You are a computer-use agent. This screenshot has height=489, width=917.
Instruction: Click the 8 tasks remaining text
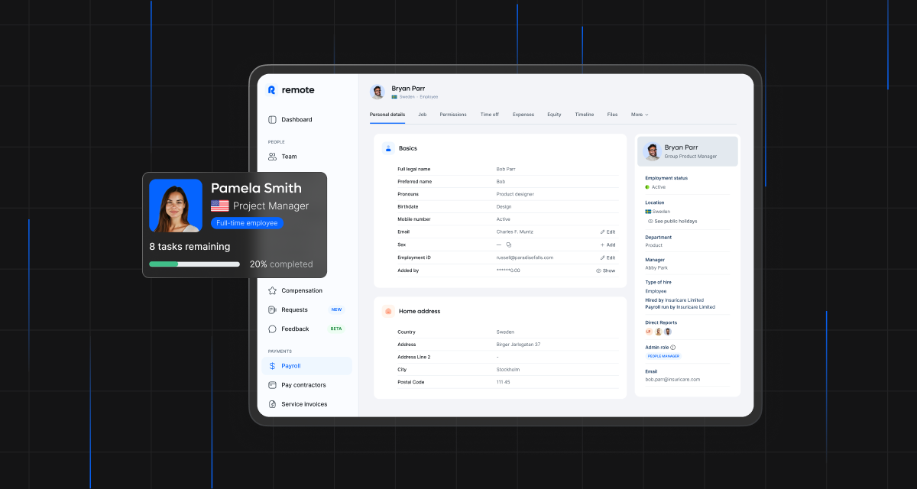[190, 247]
